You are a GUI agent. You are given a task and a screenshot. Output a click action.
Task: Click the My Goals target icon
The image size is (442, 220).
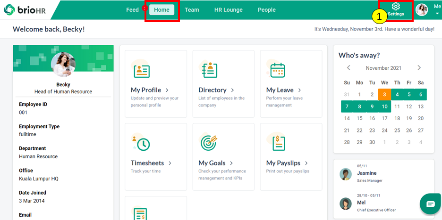point(209,143)
